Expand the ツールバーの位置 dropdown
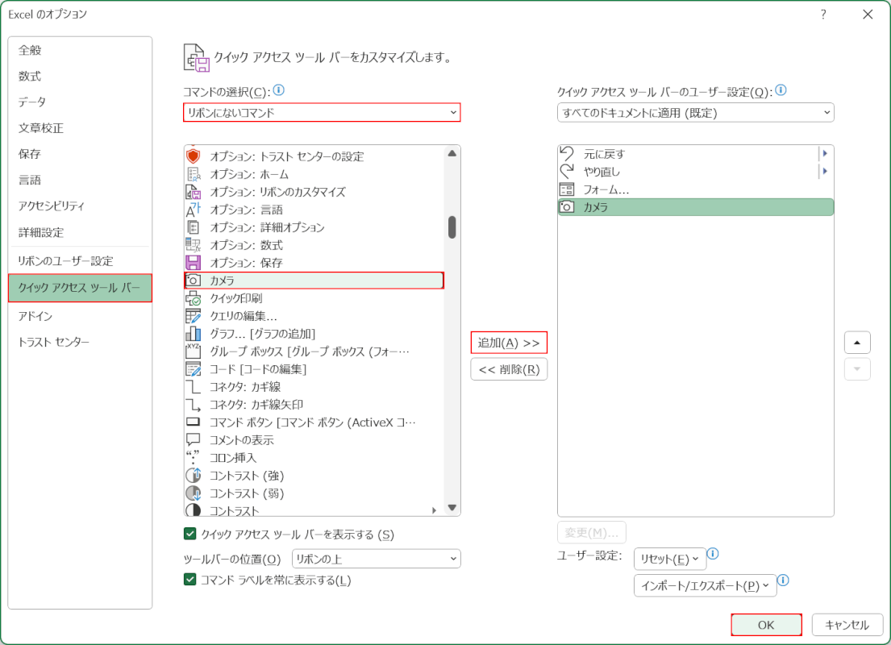This screenshot has width=891, height=645. [376, 559]
